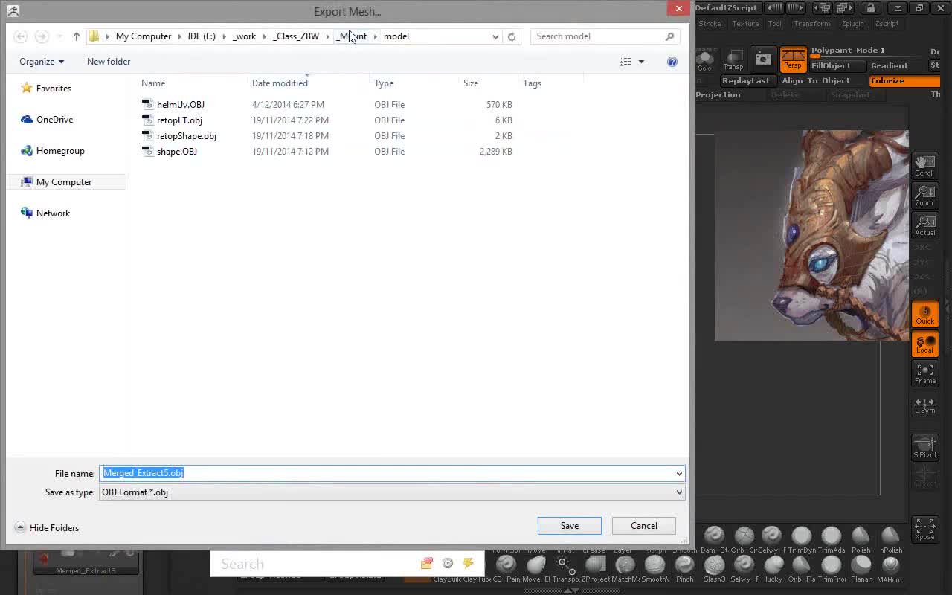Screen dimensions: 952x595
Task: Open previous locations dropdown in address bar
Action: (495, 36)
